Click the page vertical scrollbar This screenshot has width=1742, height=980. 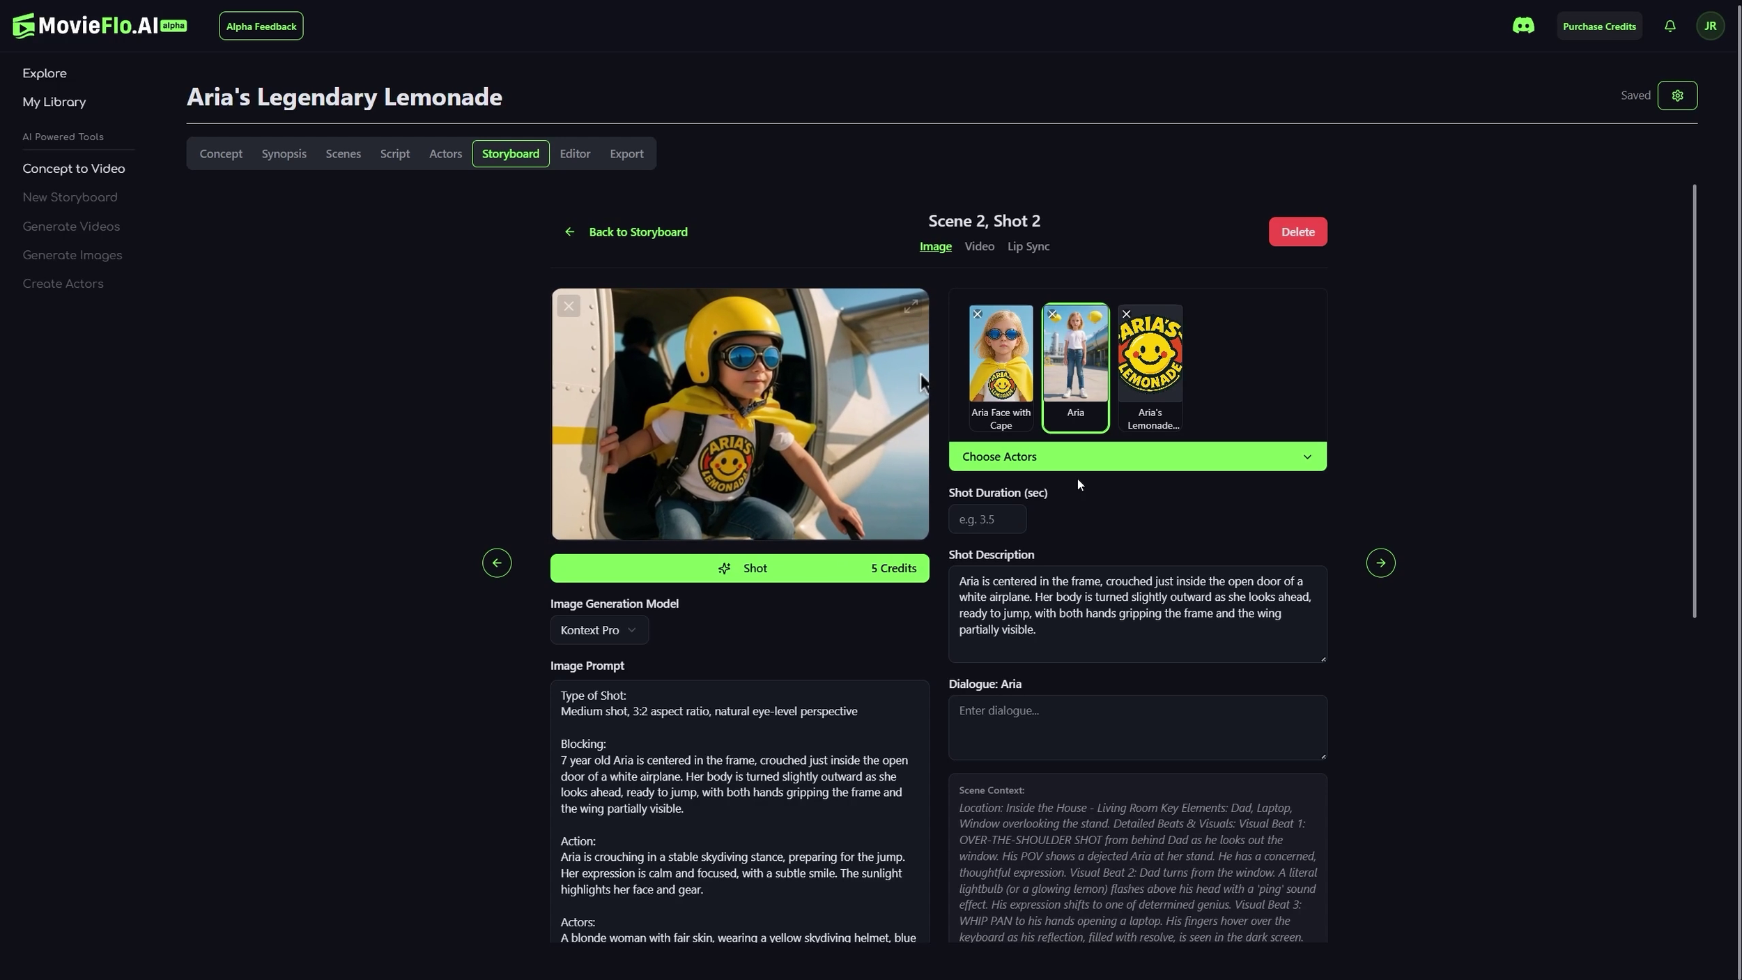tap(1694, 401)
